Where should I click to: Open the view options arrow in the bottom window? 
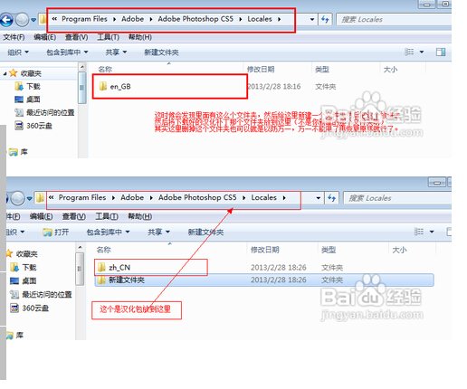coord(432,232)
